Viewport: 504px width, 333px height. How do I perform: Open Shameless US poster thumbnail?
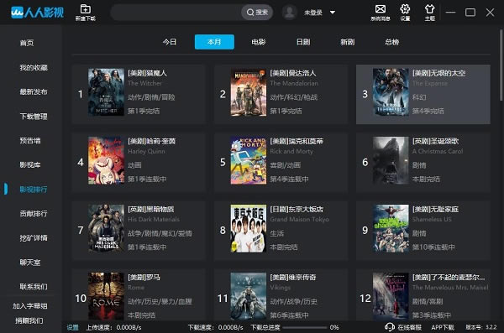pyautogui.click(x=391, y=228)
